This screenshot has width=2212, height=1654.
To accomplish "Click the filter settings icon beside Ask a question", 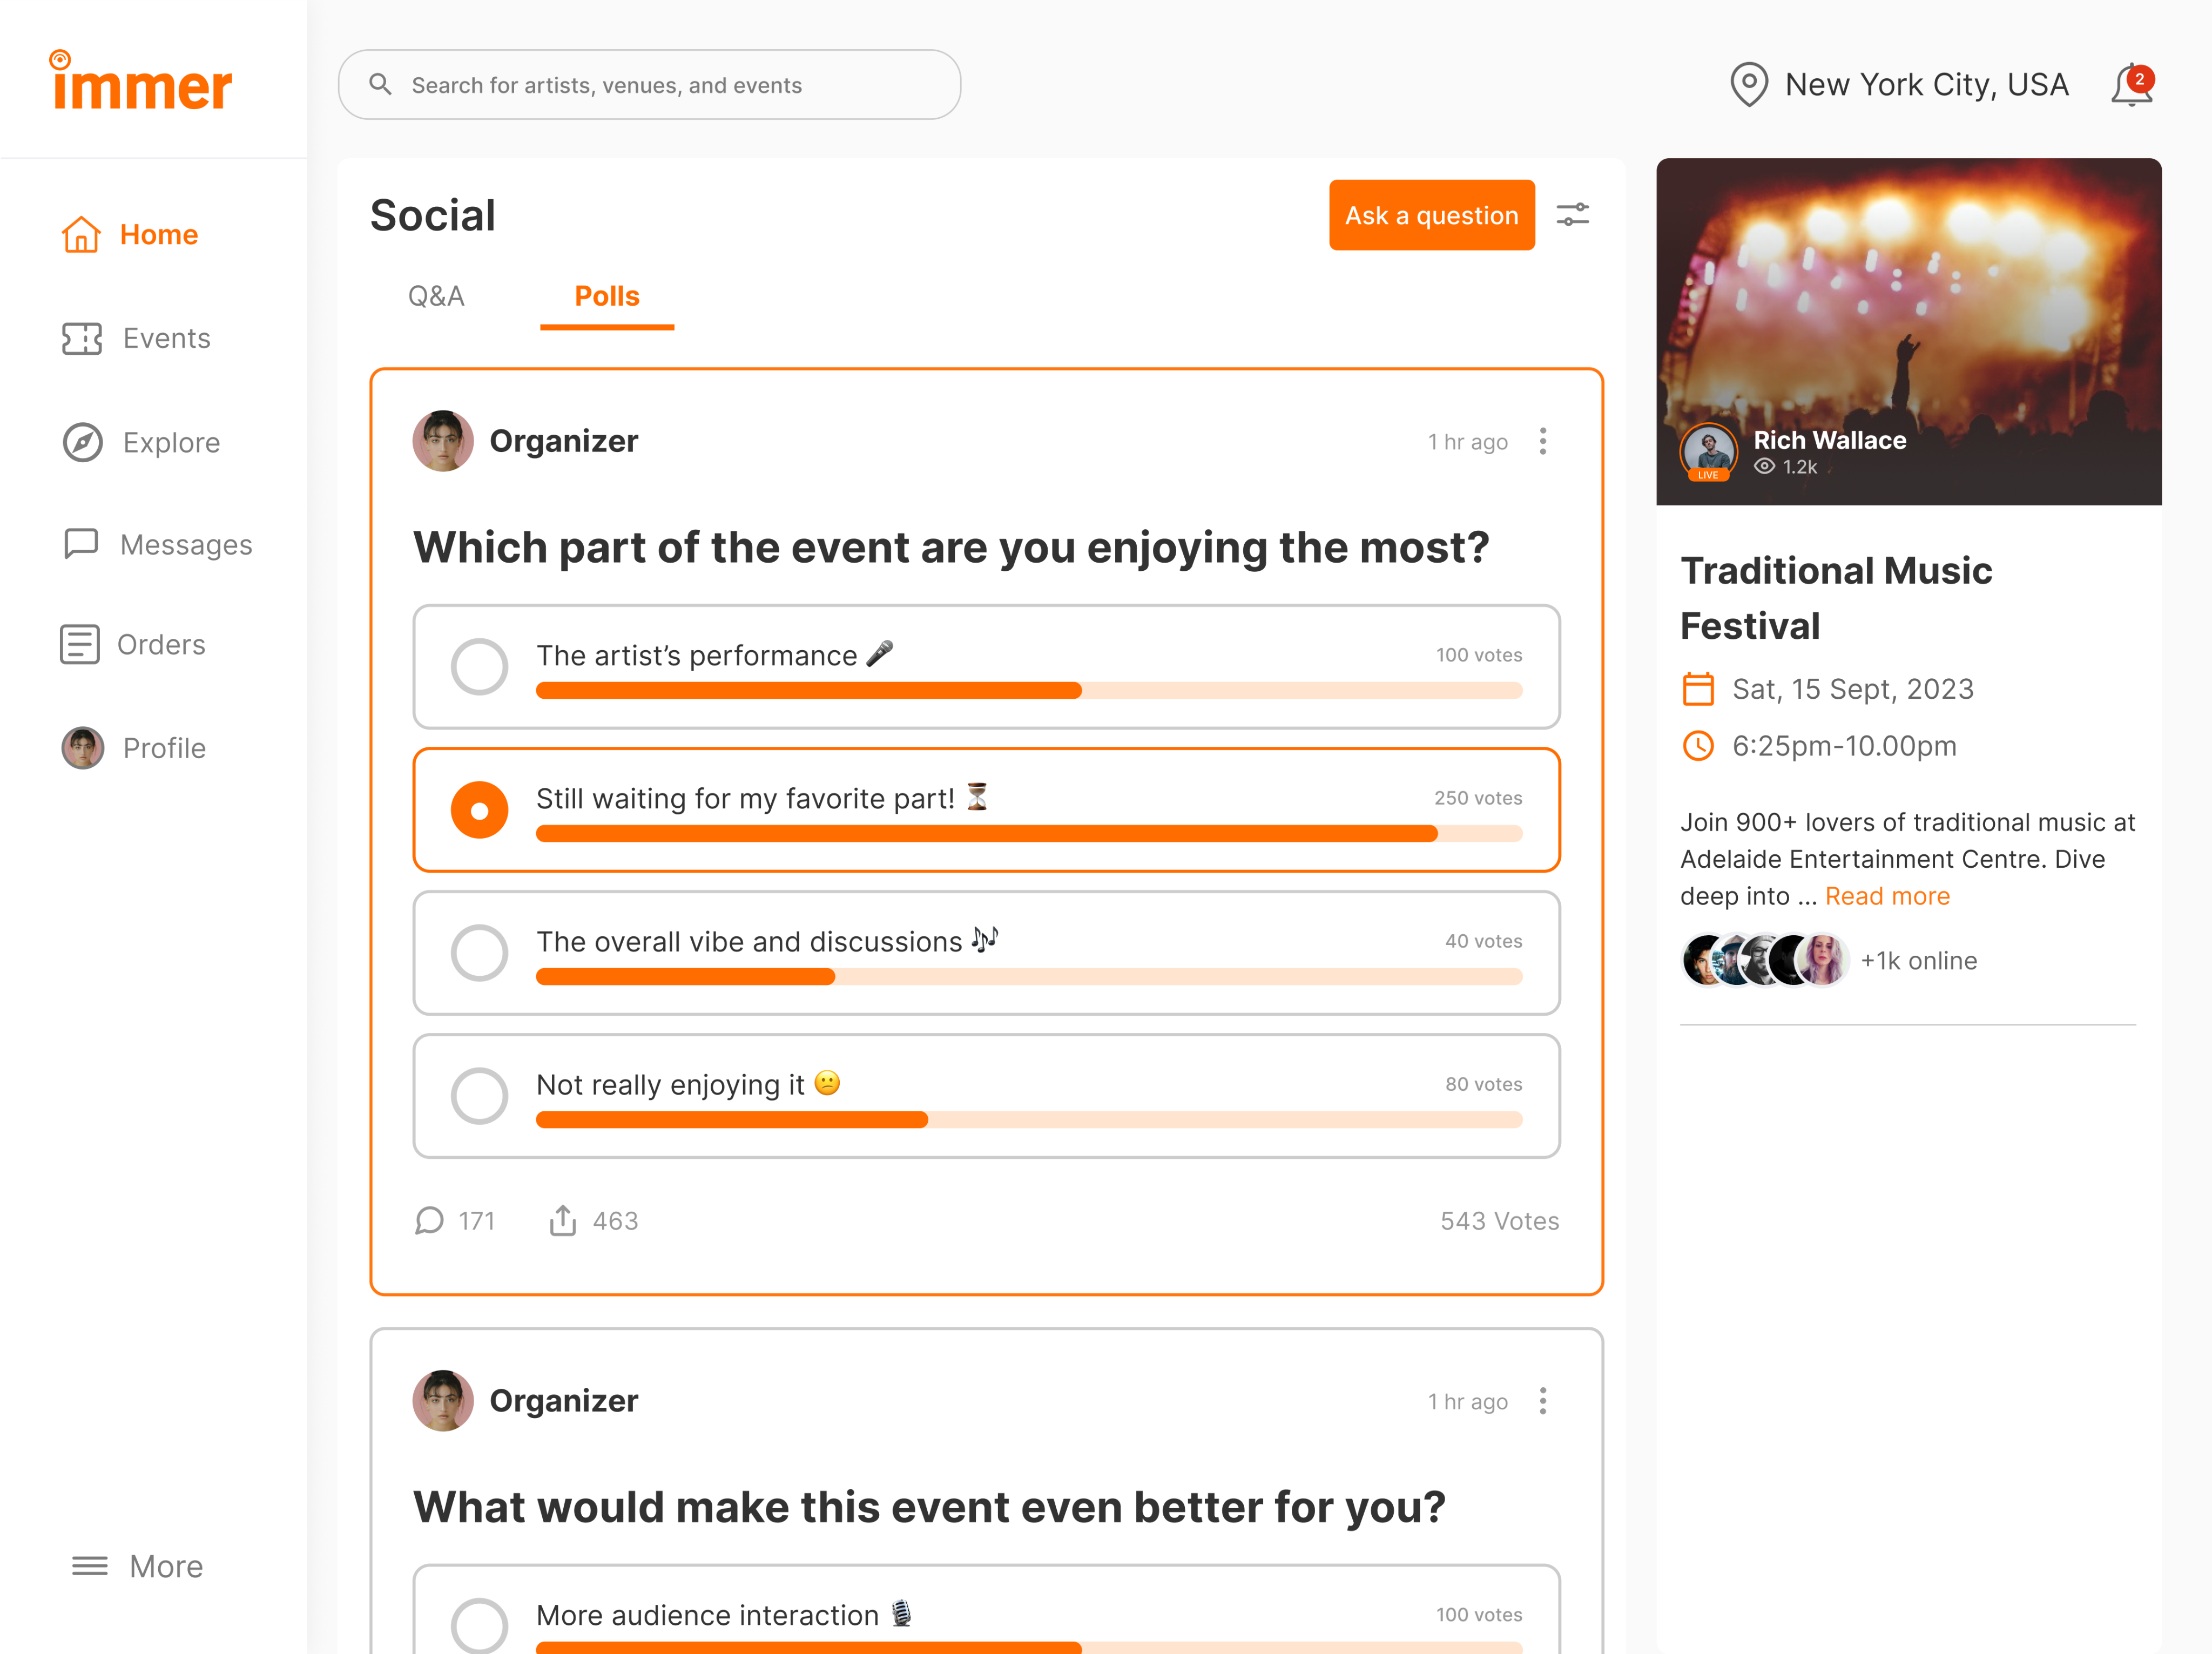I will (x=1572, y=215).
